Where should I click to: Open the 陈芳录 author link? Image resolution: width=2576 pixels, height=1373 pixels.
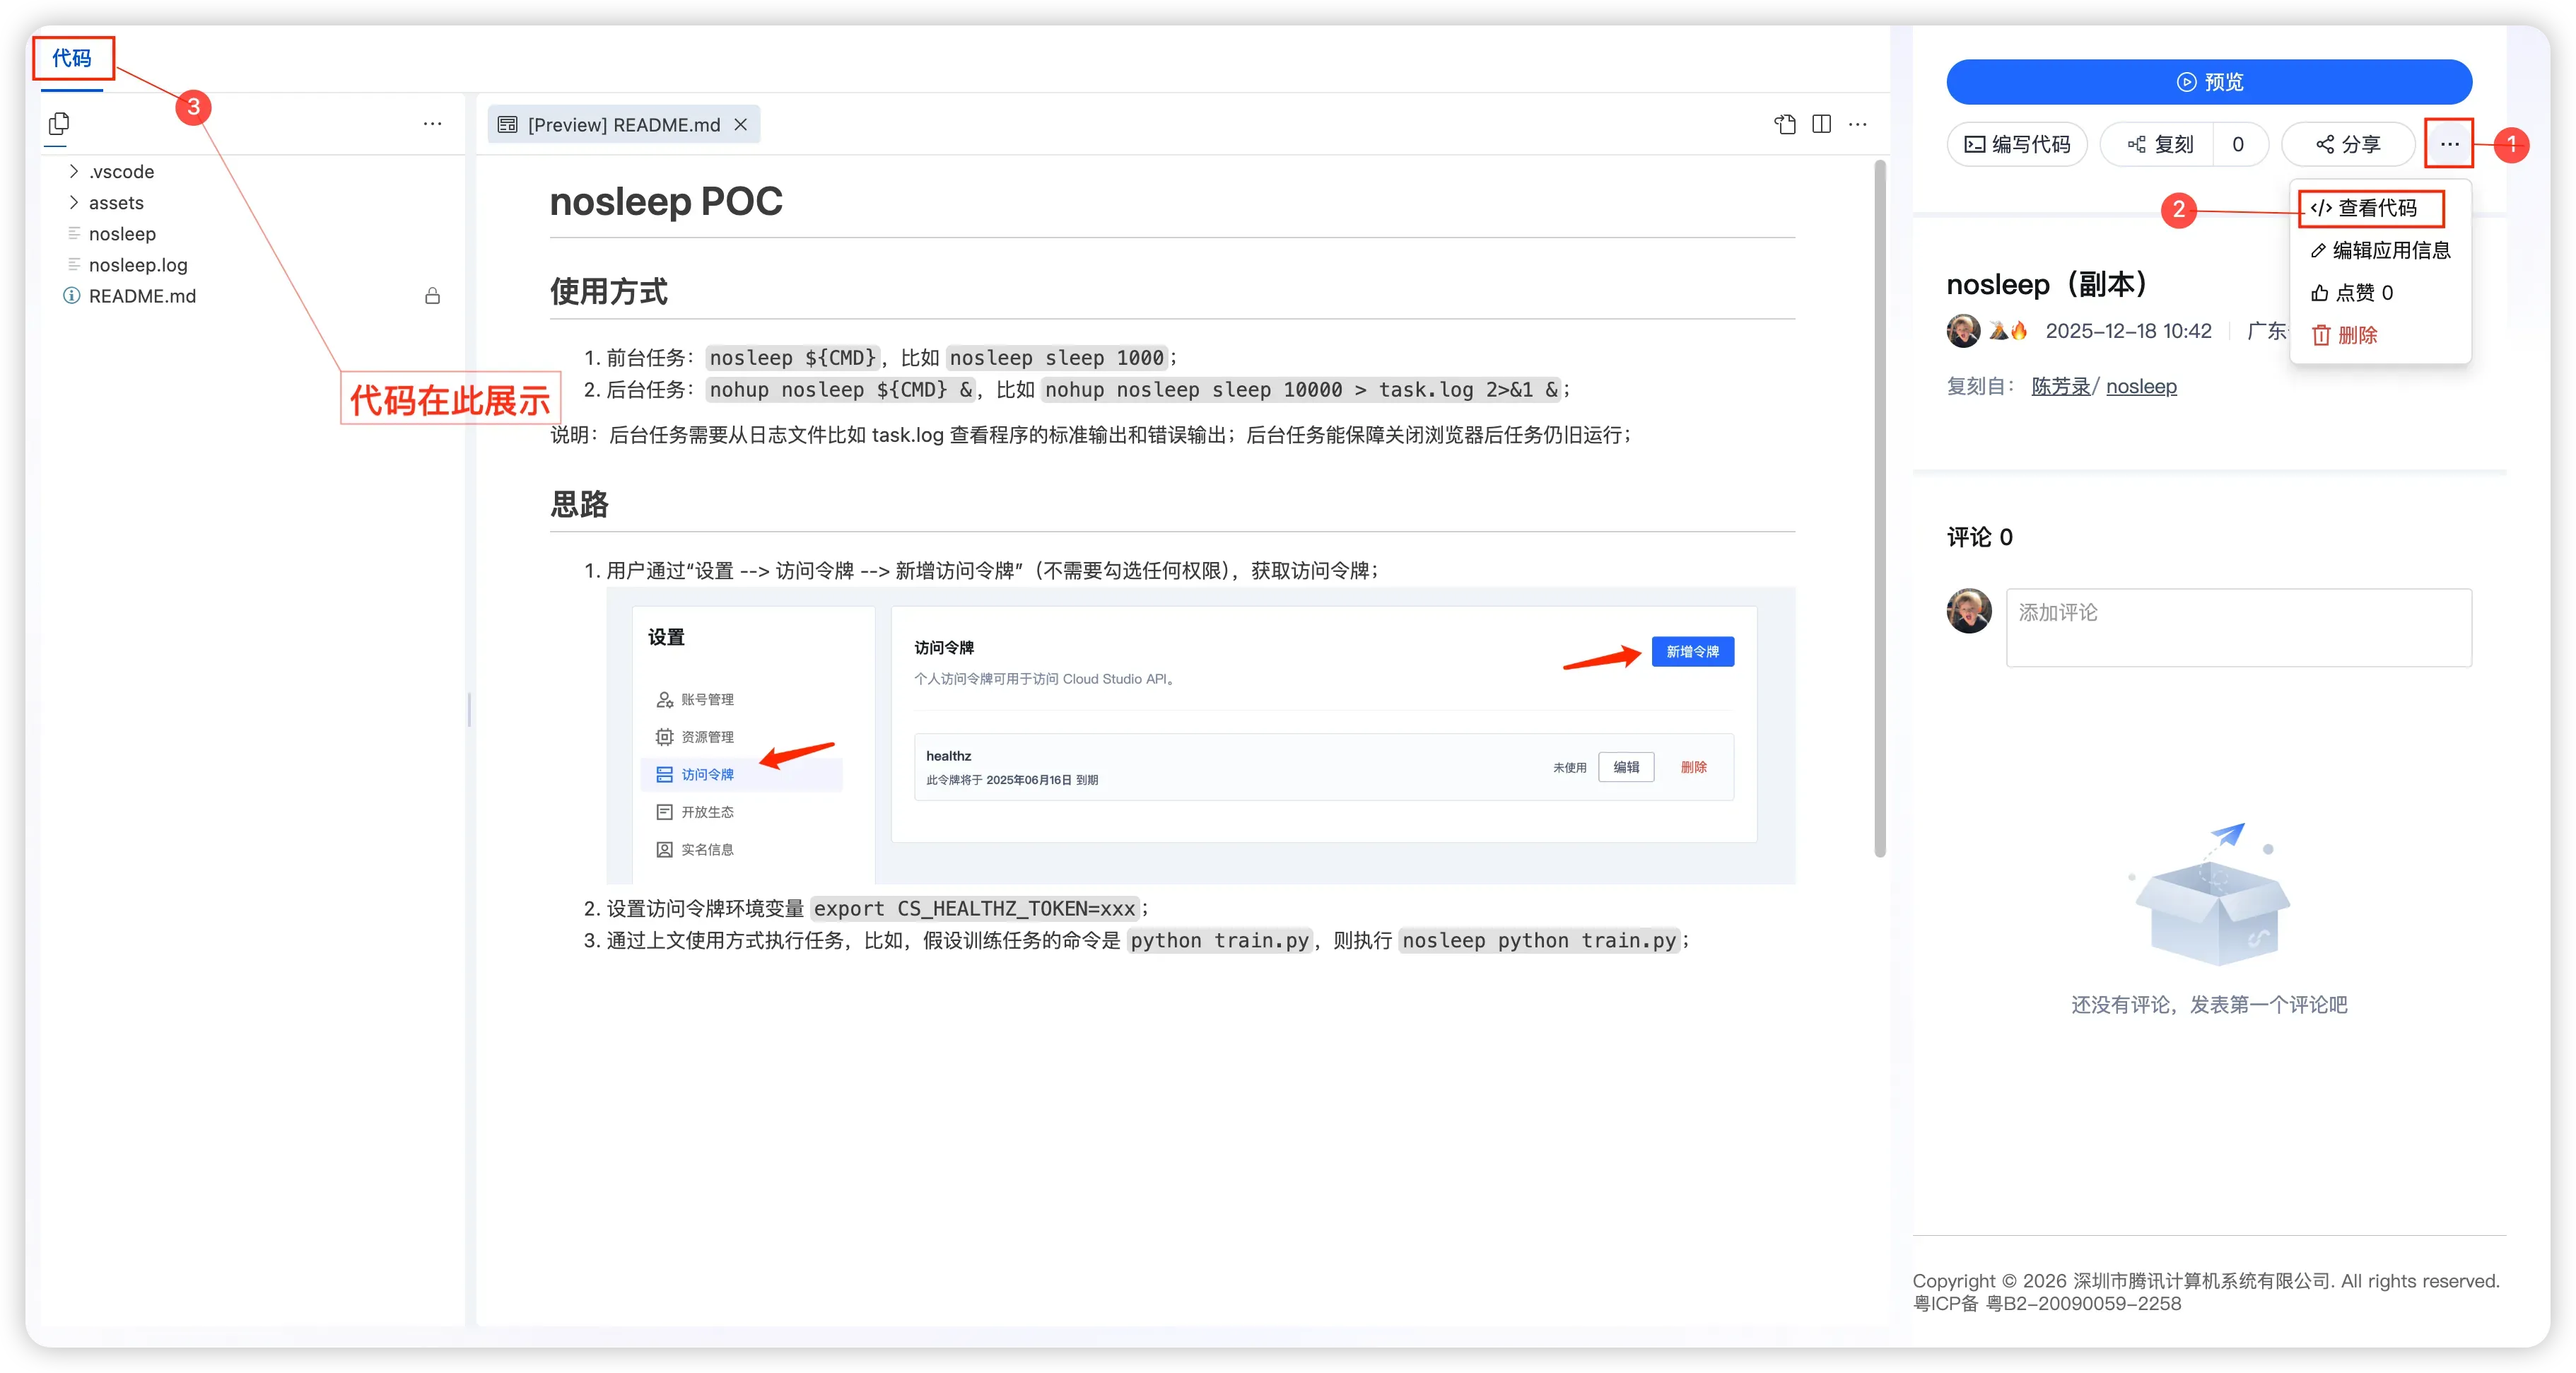[2060, 387]
